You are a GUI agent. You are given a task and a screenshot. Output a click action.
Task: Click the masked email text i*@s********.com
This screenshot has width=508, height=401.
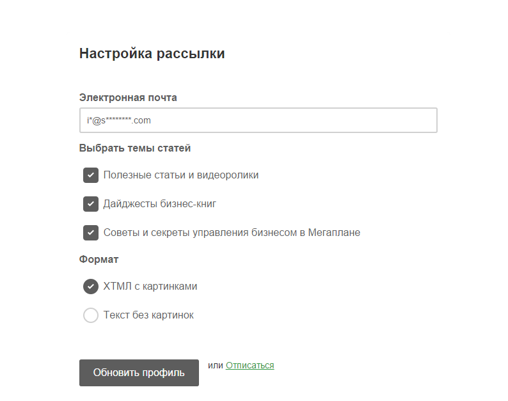[x=119, y=120]
